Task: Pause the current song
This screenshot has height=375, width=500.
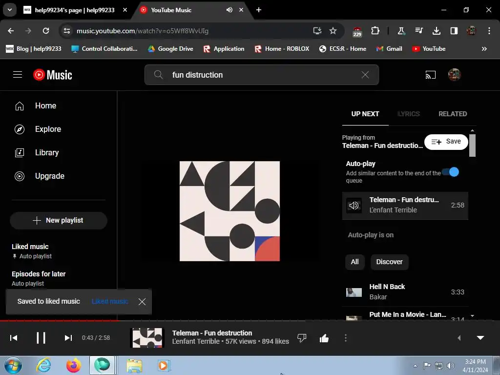Action: [41, 338]
